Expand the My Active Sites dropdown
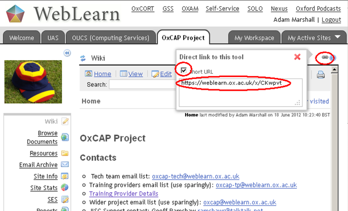Screen dimensions: 348x211 339,38
